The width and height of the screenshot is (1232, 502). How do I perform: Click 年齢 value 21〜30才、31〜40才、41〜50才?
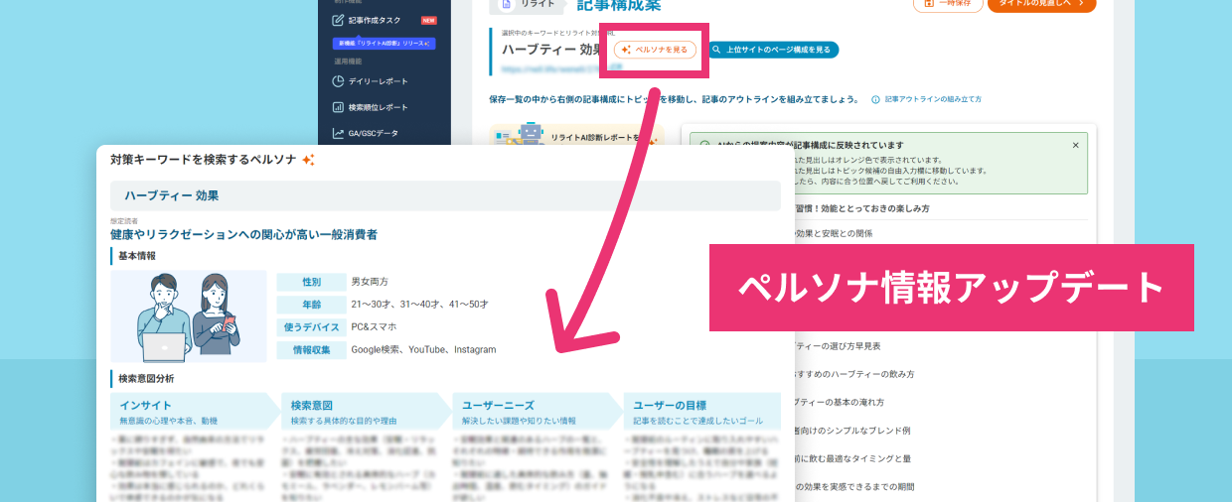coord(419,304)
